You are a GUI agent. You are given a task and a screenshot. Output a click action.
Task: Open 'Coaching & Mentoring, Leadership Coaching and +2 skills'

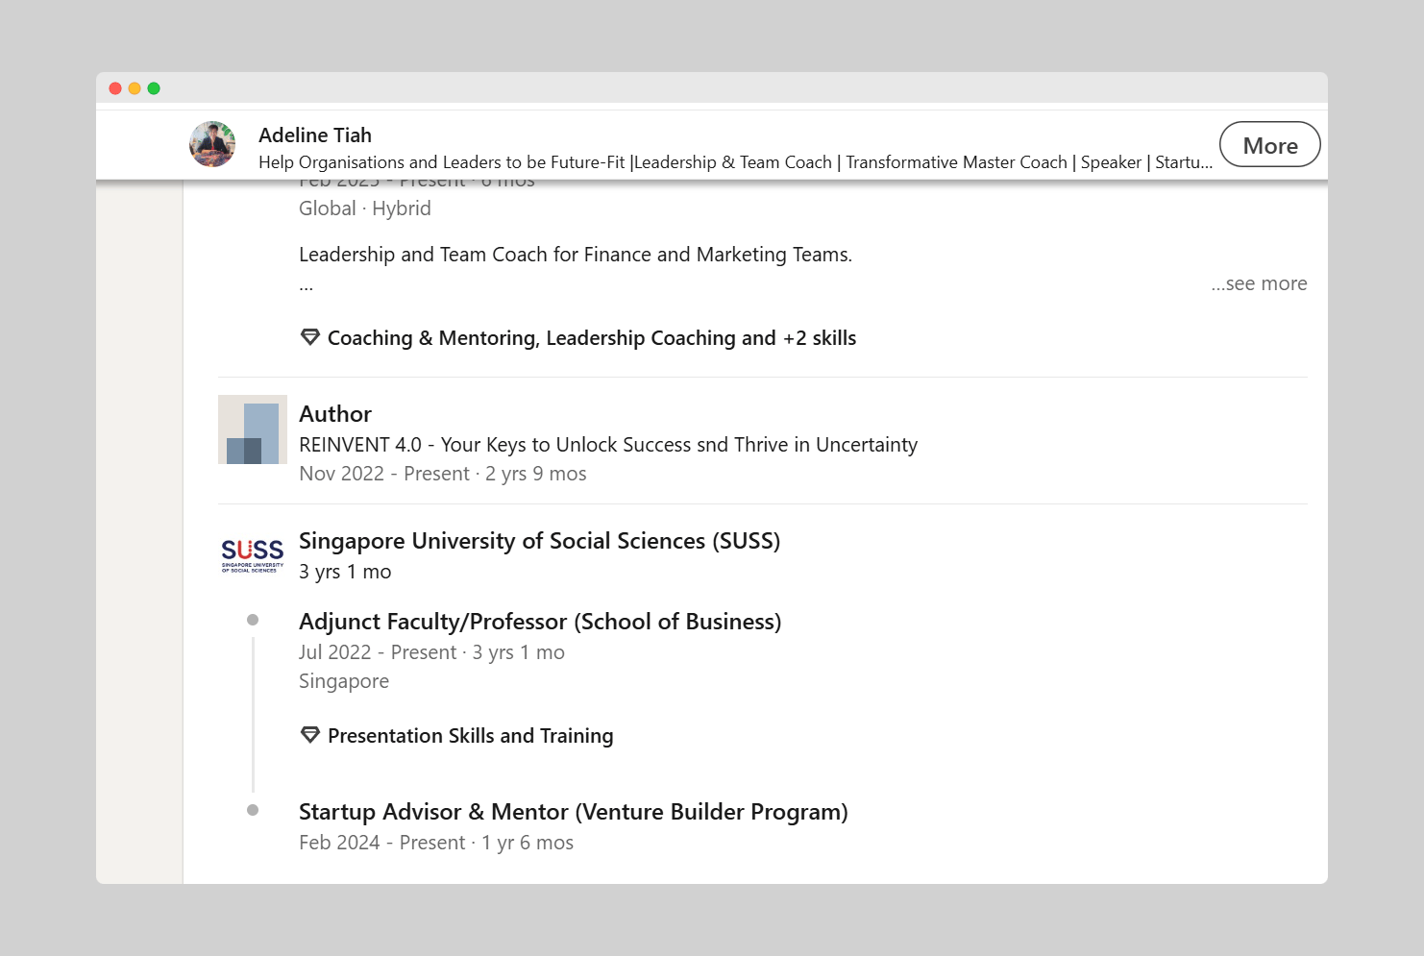pos(592,338)
